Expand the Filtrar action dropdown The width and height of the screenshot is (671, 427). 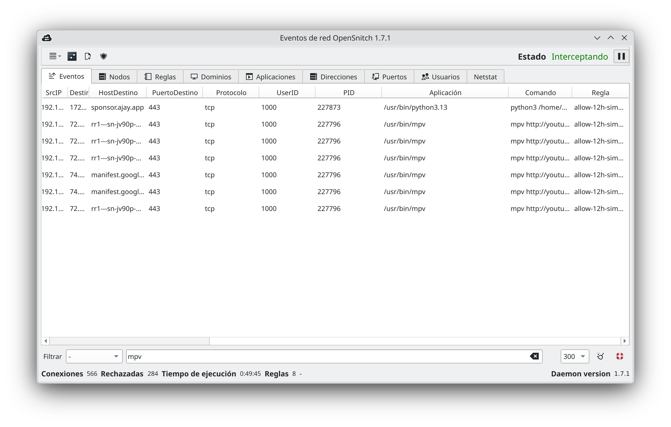[94, 356]
